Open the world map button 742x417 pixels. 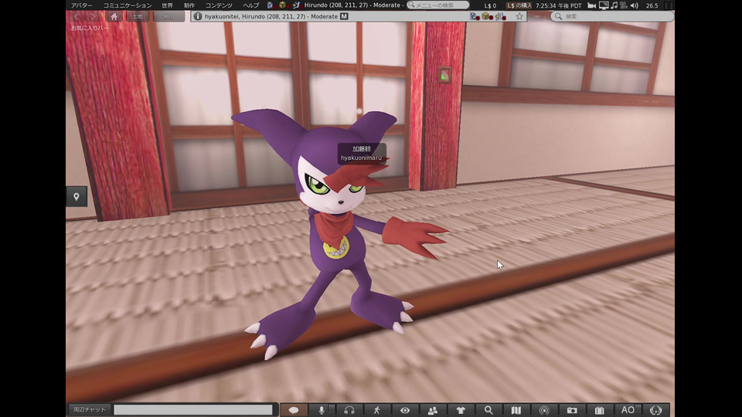[x=516, y=410]
